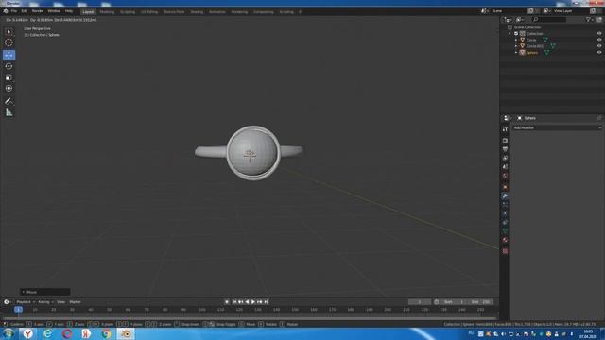Open Render properties tab

(505, 141)
